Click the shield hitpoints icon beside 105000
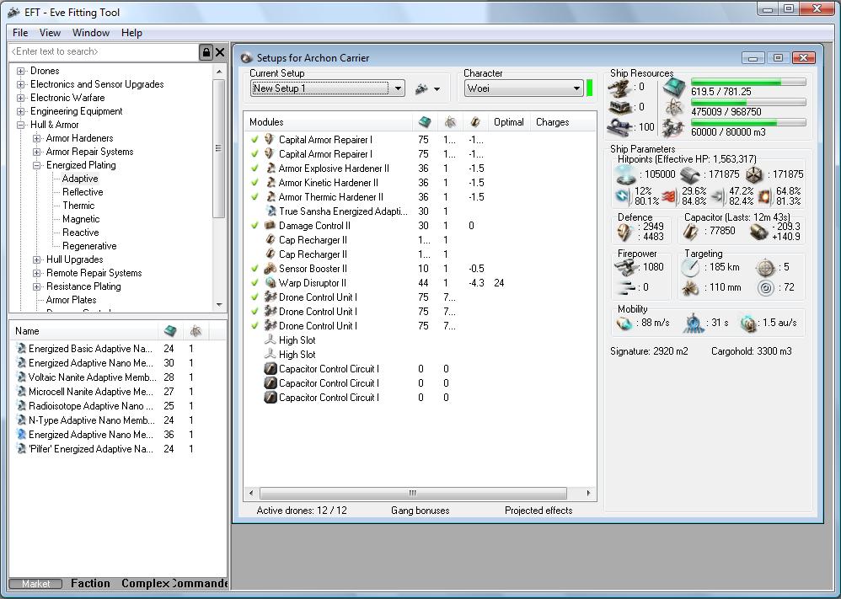The image size is (841, 599). pyautogui.click(x=625, y=174)
